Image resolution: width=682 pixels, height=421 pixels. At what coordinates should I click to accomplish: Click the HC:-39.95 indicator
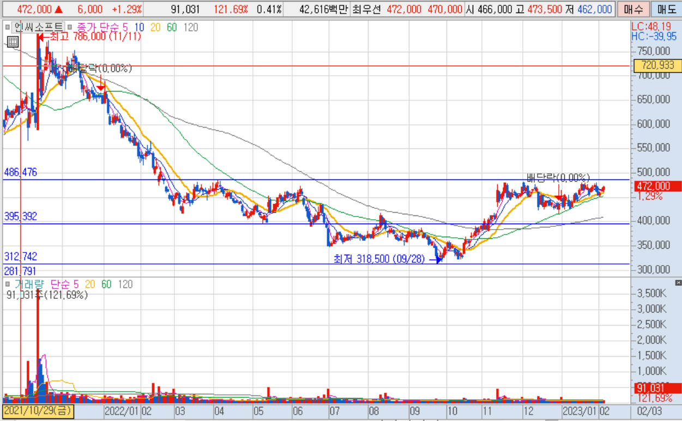(654, 36)
